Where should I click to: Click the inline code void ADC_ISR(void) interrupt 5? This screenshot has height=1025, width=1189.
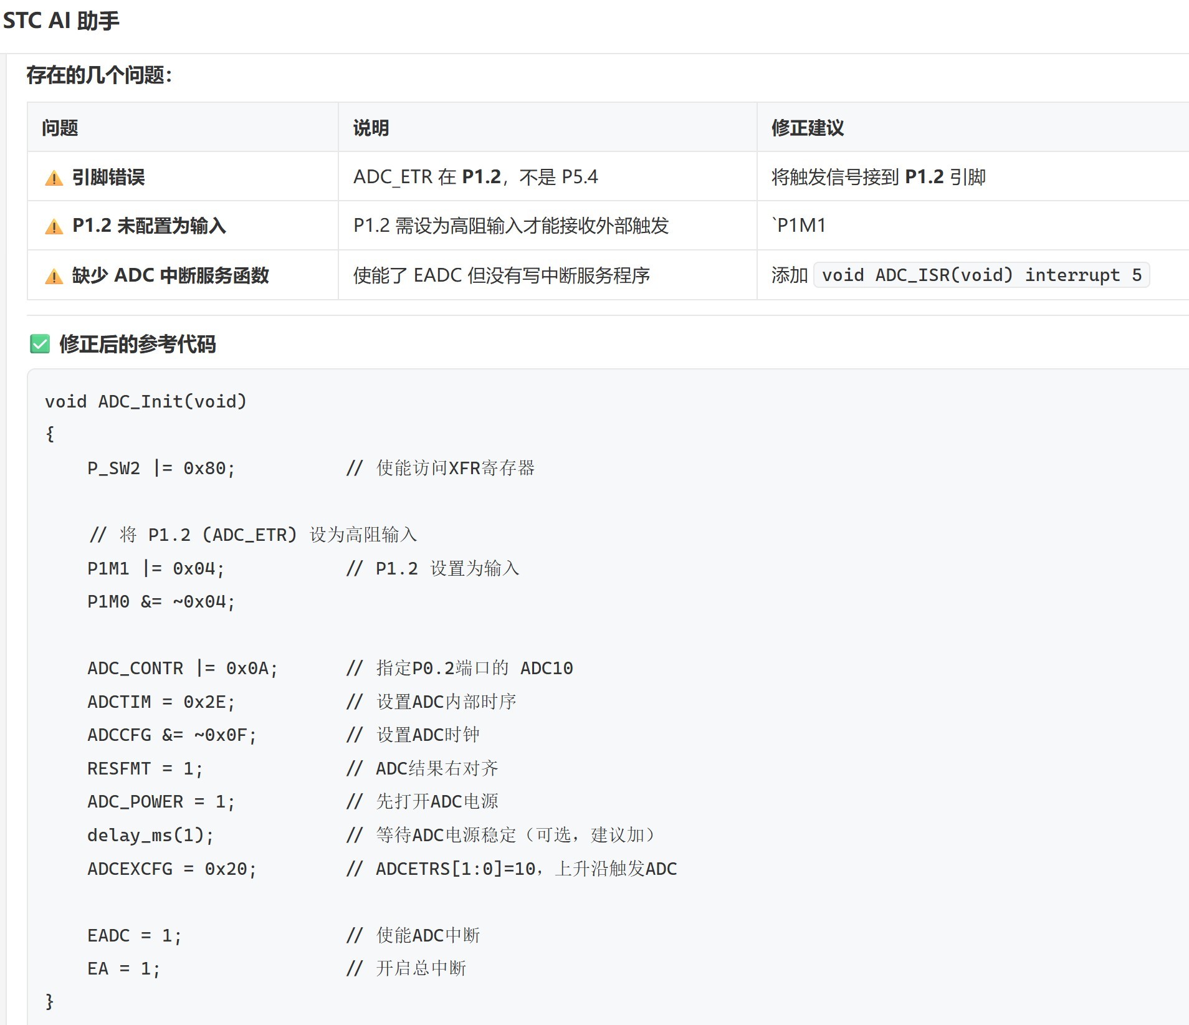click(x=981, y=275)
